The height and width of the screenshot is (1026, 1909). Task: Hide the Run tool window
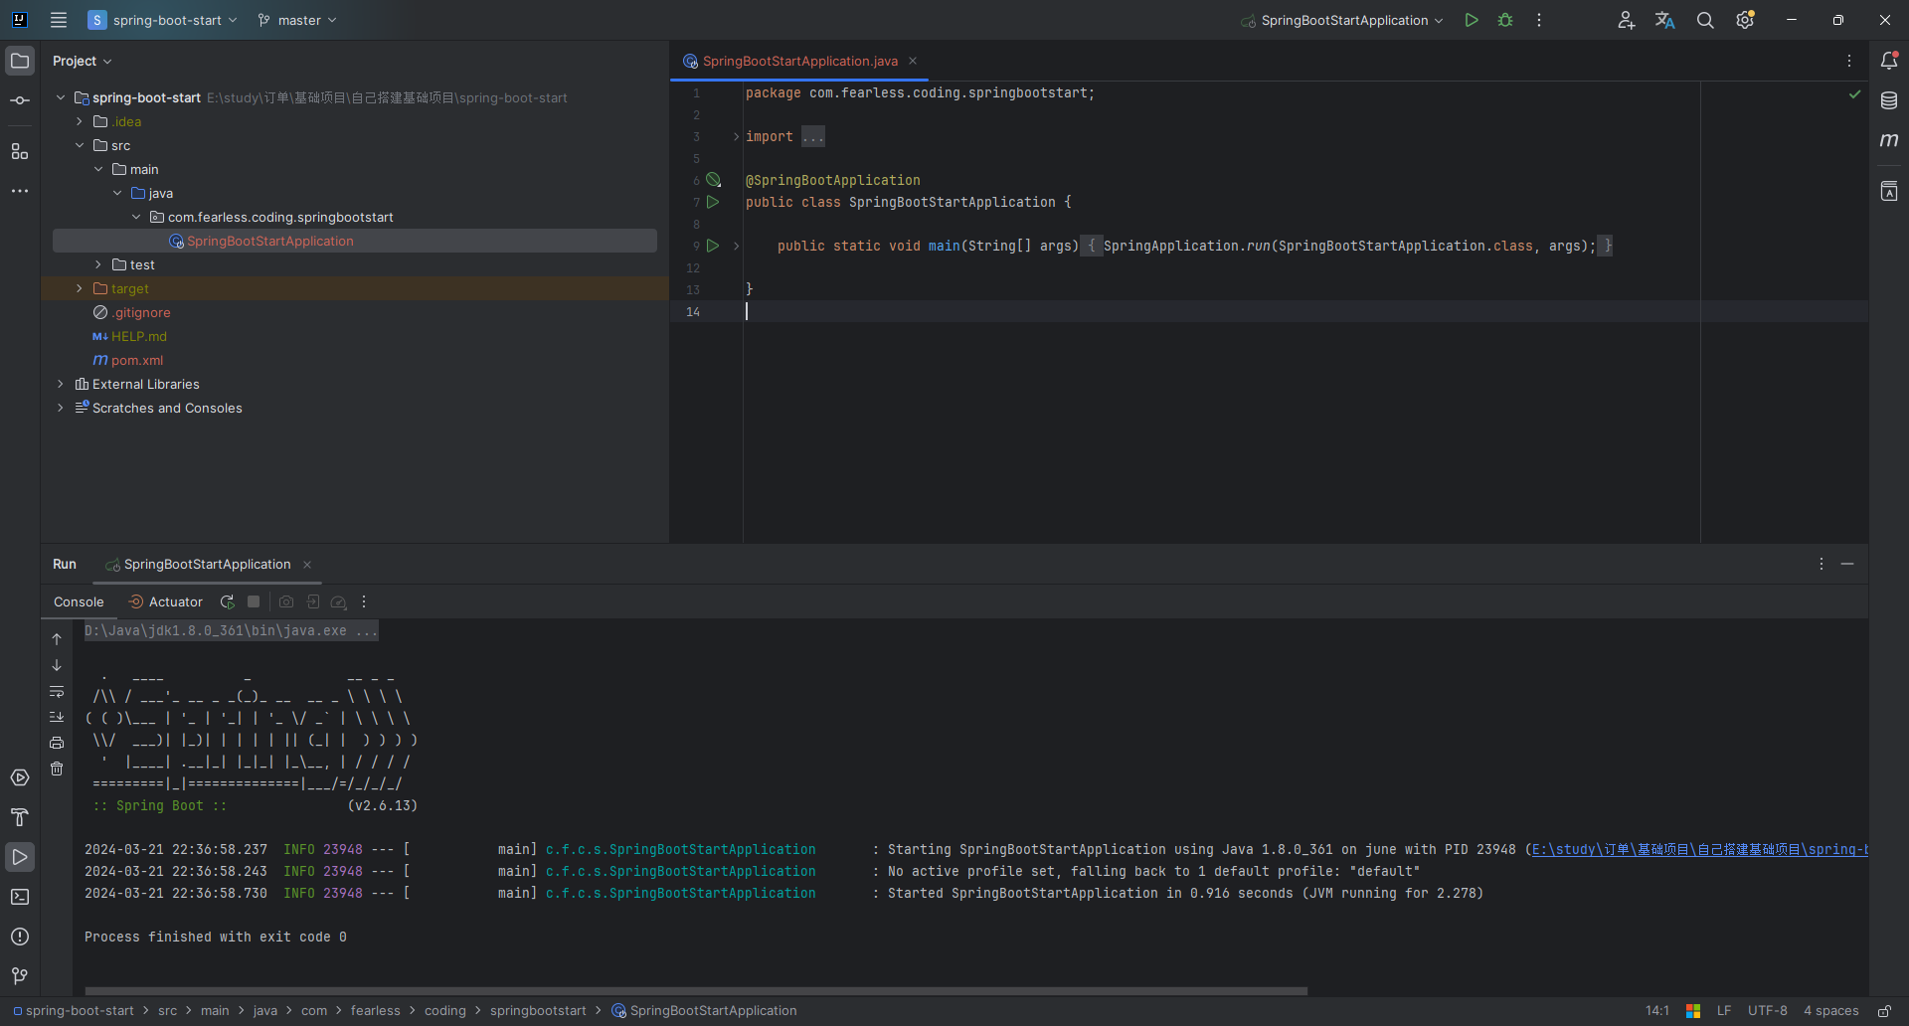click(x=1847, y=564)
